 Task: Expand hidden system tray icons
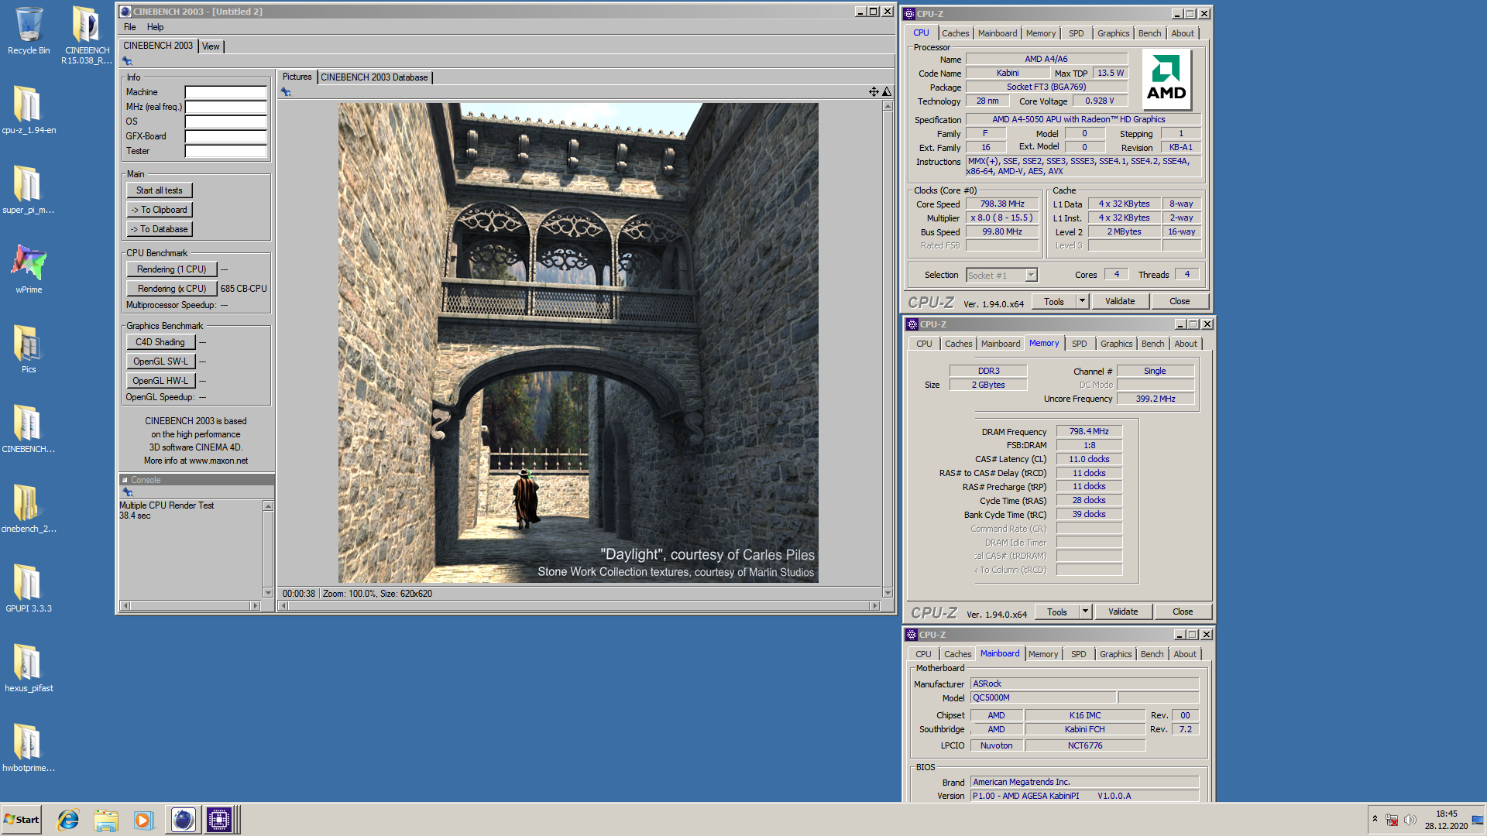[x=1375, y=819]
